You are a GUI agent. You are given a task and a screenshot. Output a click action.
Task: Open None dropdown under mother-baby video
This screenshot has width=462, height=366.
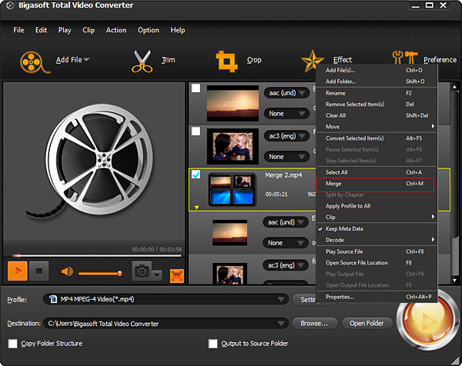click(x=286, y=157)
